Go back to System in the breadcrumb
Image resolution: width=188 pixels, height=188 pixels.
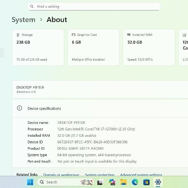tap(23, 20)
